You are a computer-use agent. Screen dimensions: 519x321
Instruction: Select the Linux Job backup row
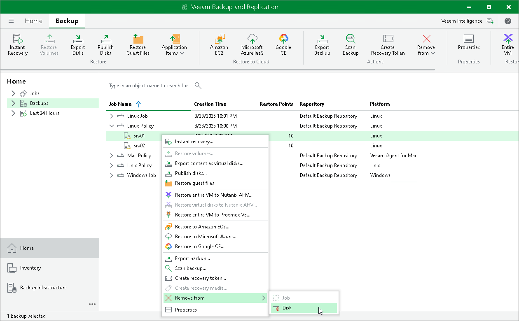pos(312,116)
